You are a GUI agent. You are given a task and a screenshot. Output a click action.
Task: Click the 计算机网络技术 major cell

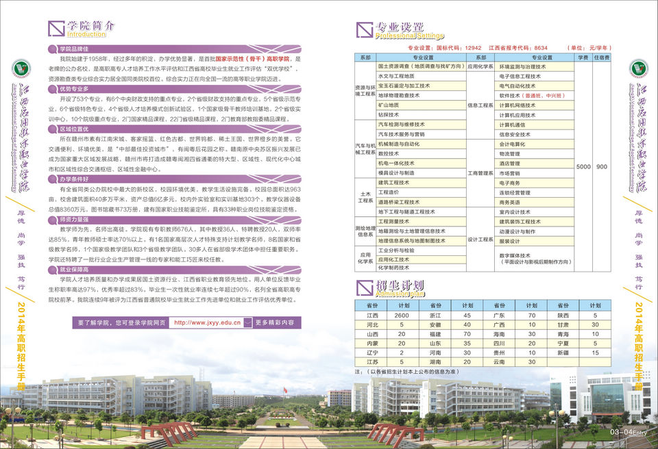(534, 105)
